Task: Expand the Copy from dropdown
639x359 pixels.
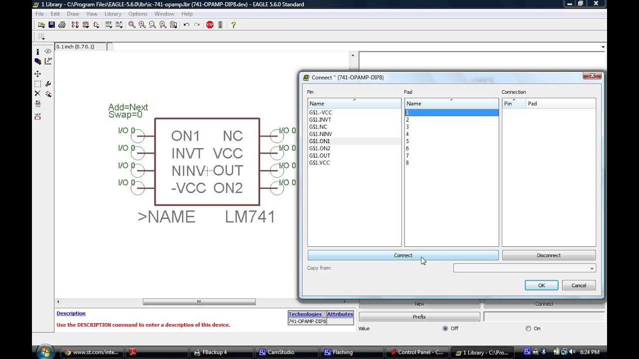Action: click(592, 268)
